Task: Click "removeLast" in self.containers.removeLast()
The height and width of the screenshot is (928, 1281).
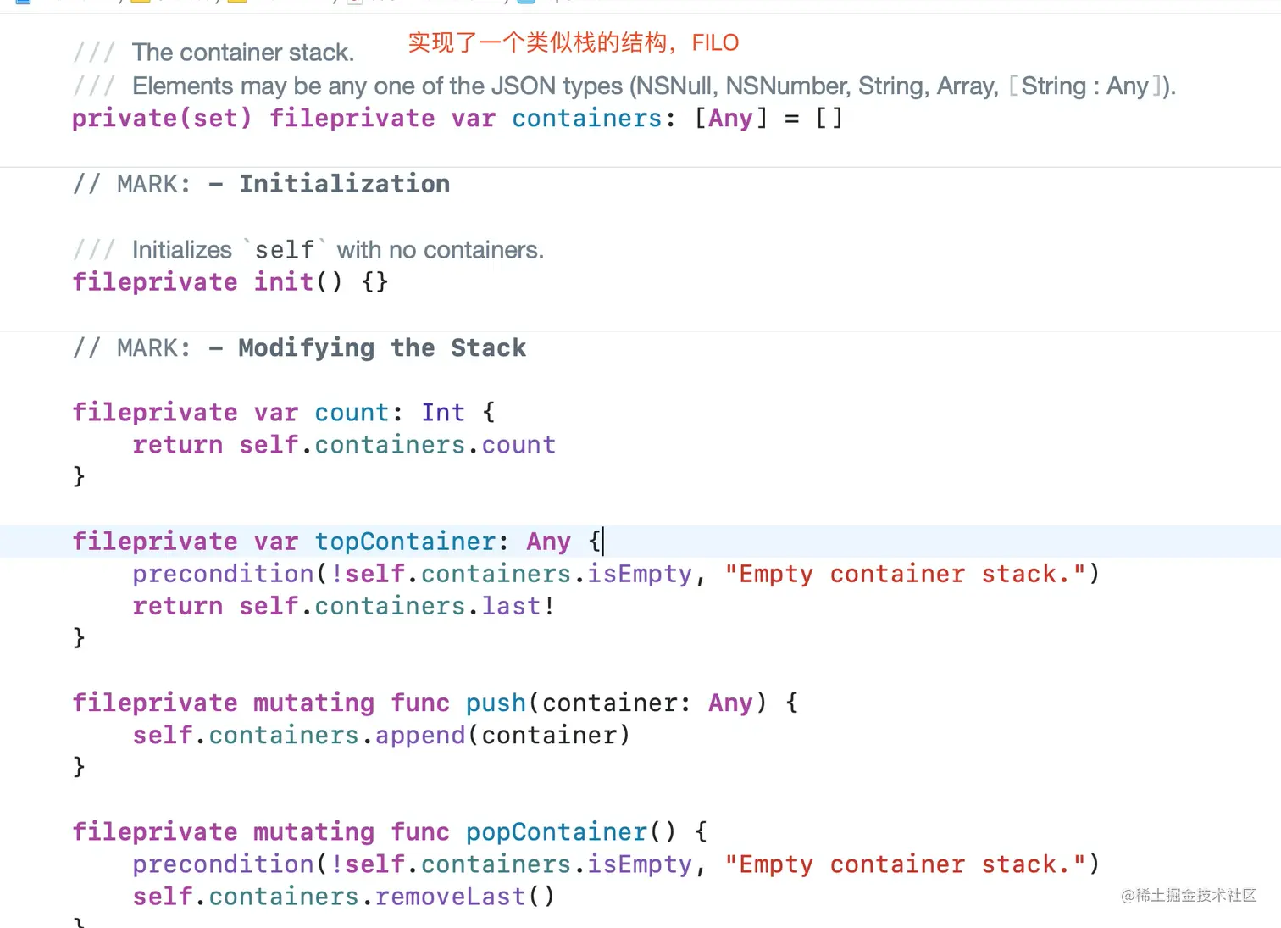Action: (451, 897)
